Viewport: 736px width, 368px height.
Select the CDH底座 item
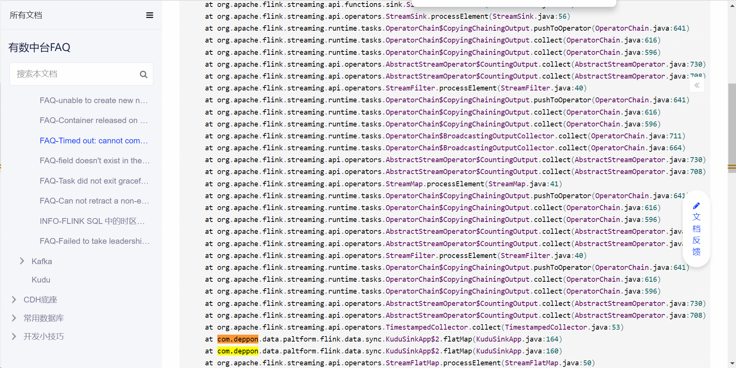click(40, 300)
